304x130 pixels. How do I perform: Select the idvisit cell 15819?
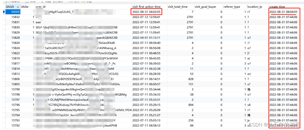click(x=13, y=58)
